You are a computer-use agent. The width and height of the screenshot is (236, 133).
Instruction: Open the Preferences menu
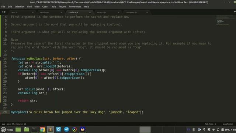click(x=75, y=7)
